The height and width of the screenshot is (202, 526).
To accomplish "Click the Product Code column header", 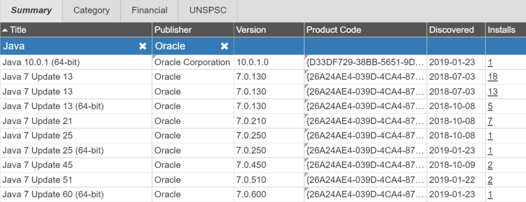I will [x=334, y=30].
